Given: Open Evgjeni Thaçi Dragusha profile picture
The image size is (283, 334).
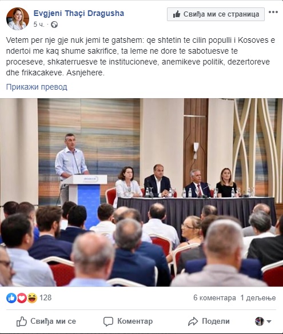Looking at the screenshot, I should tap(18, 18).
